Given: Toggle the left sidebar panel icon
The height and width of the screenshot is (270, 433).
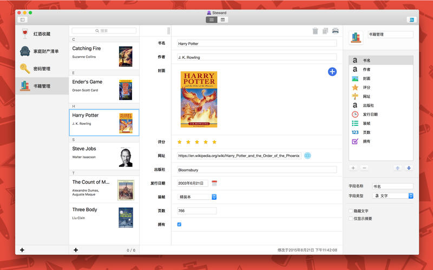Looking at the screenshot, I should tap(22, 19).
